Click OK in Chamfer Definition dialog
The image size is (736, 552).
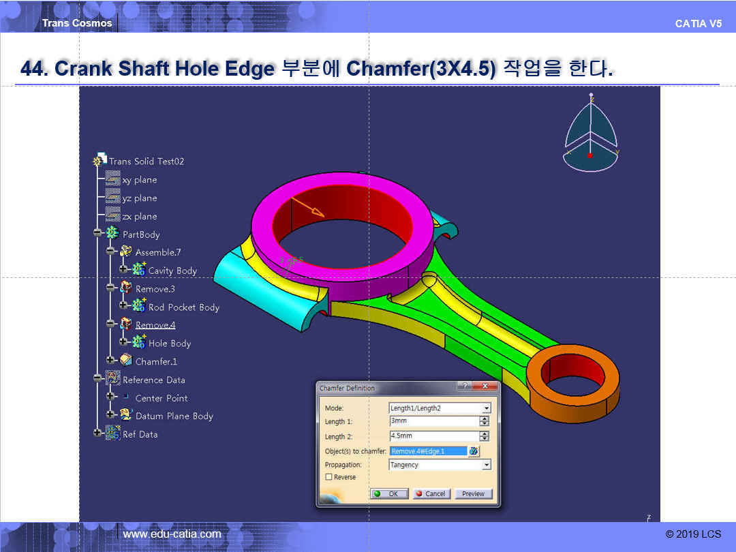pos(389,493)
